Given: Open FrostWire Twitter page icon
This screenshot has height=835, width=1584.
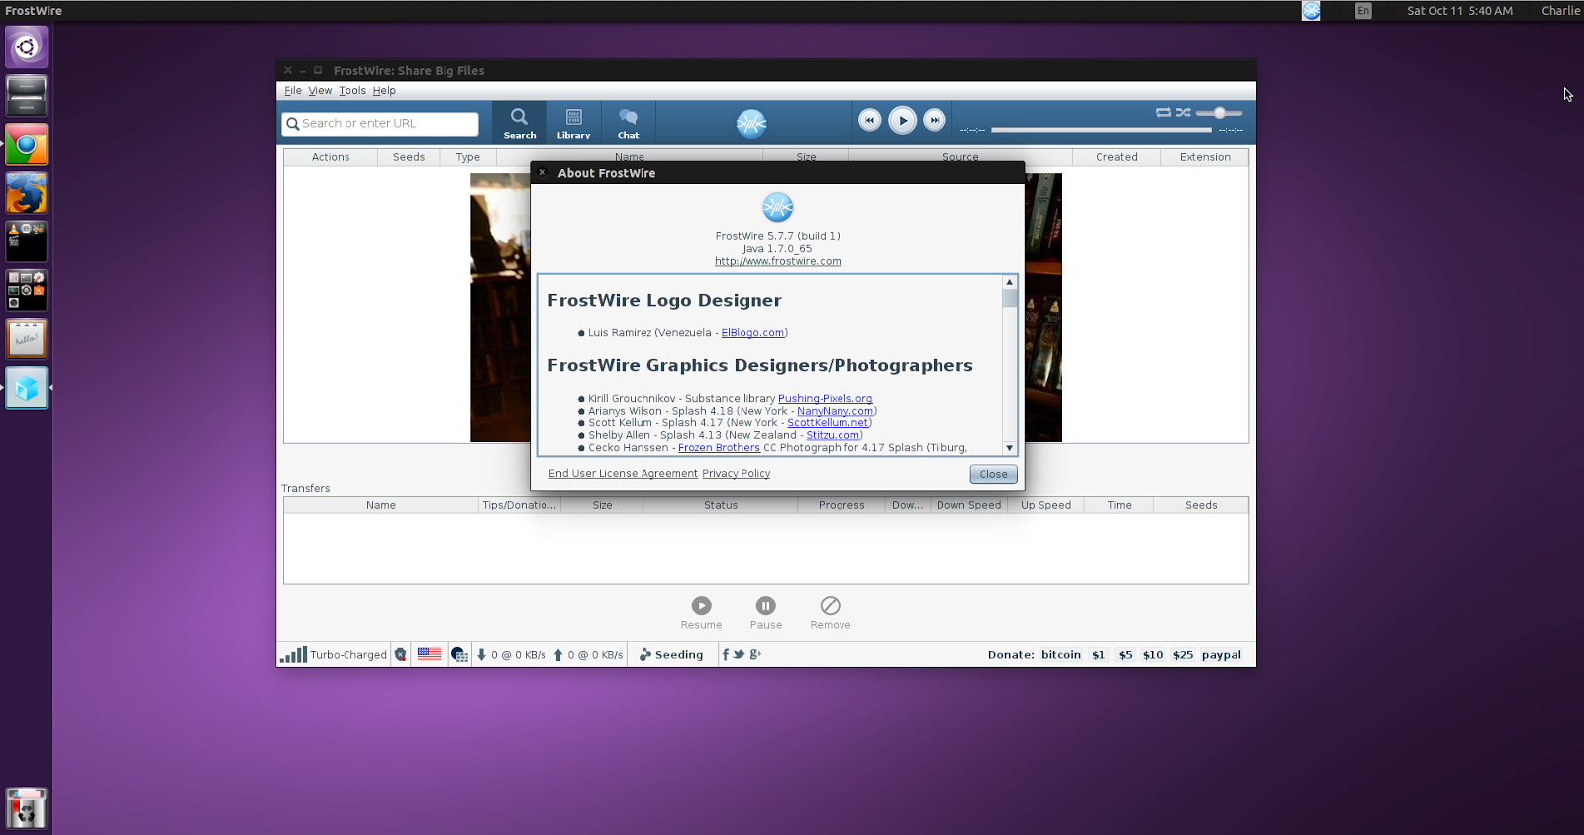Looking at the screenshot, I should point(739,655).
